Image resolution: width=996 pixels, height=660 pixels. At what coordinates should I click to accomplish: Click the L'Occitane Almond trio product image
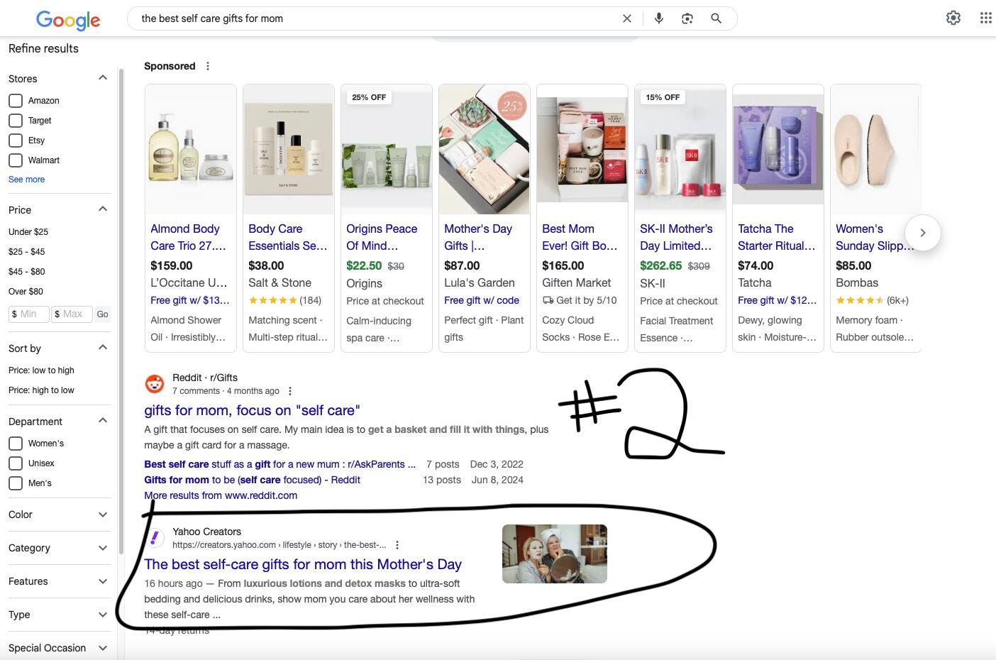(191, 149)
